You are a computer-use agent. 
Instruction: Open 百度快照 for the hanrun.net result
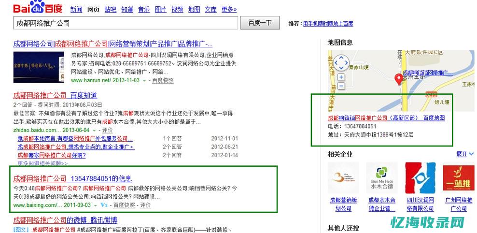(163, 80)
